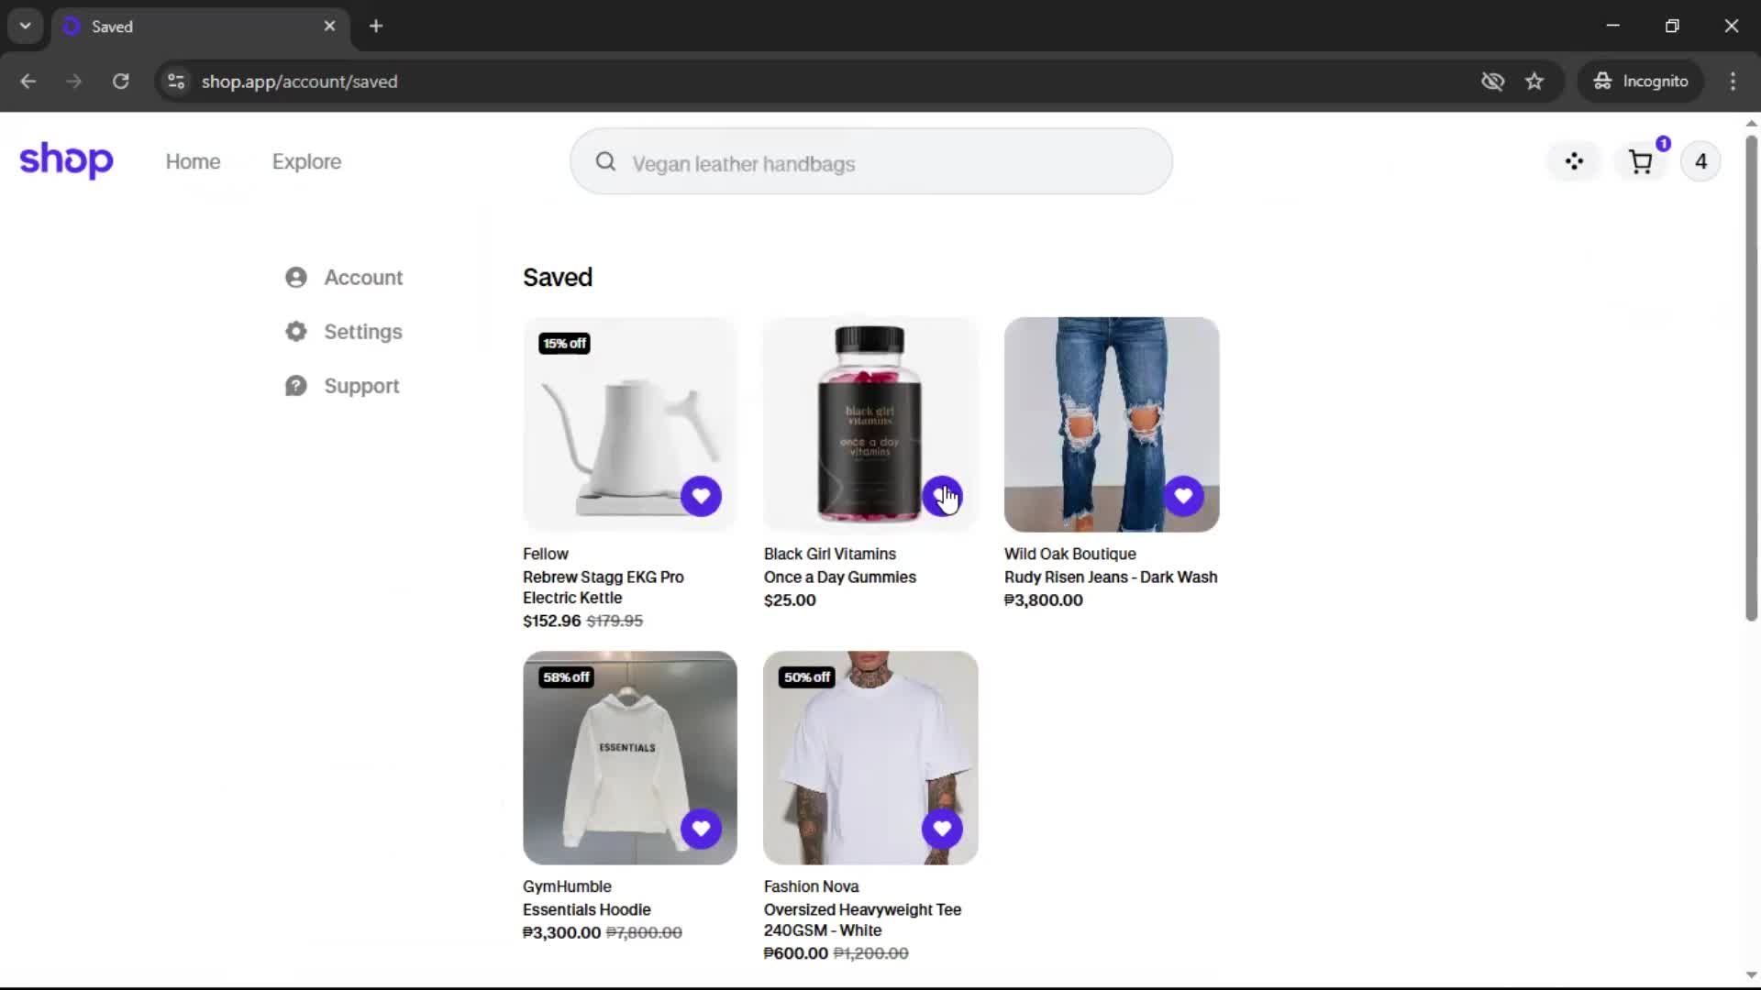Open the shopping cart icon
The image size is (1761, 990).
(1641, 162)
